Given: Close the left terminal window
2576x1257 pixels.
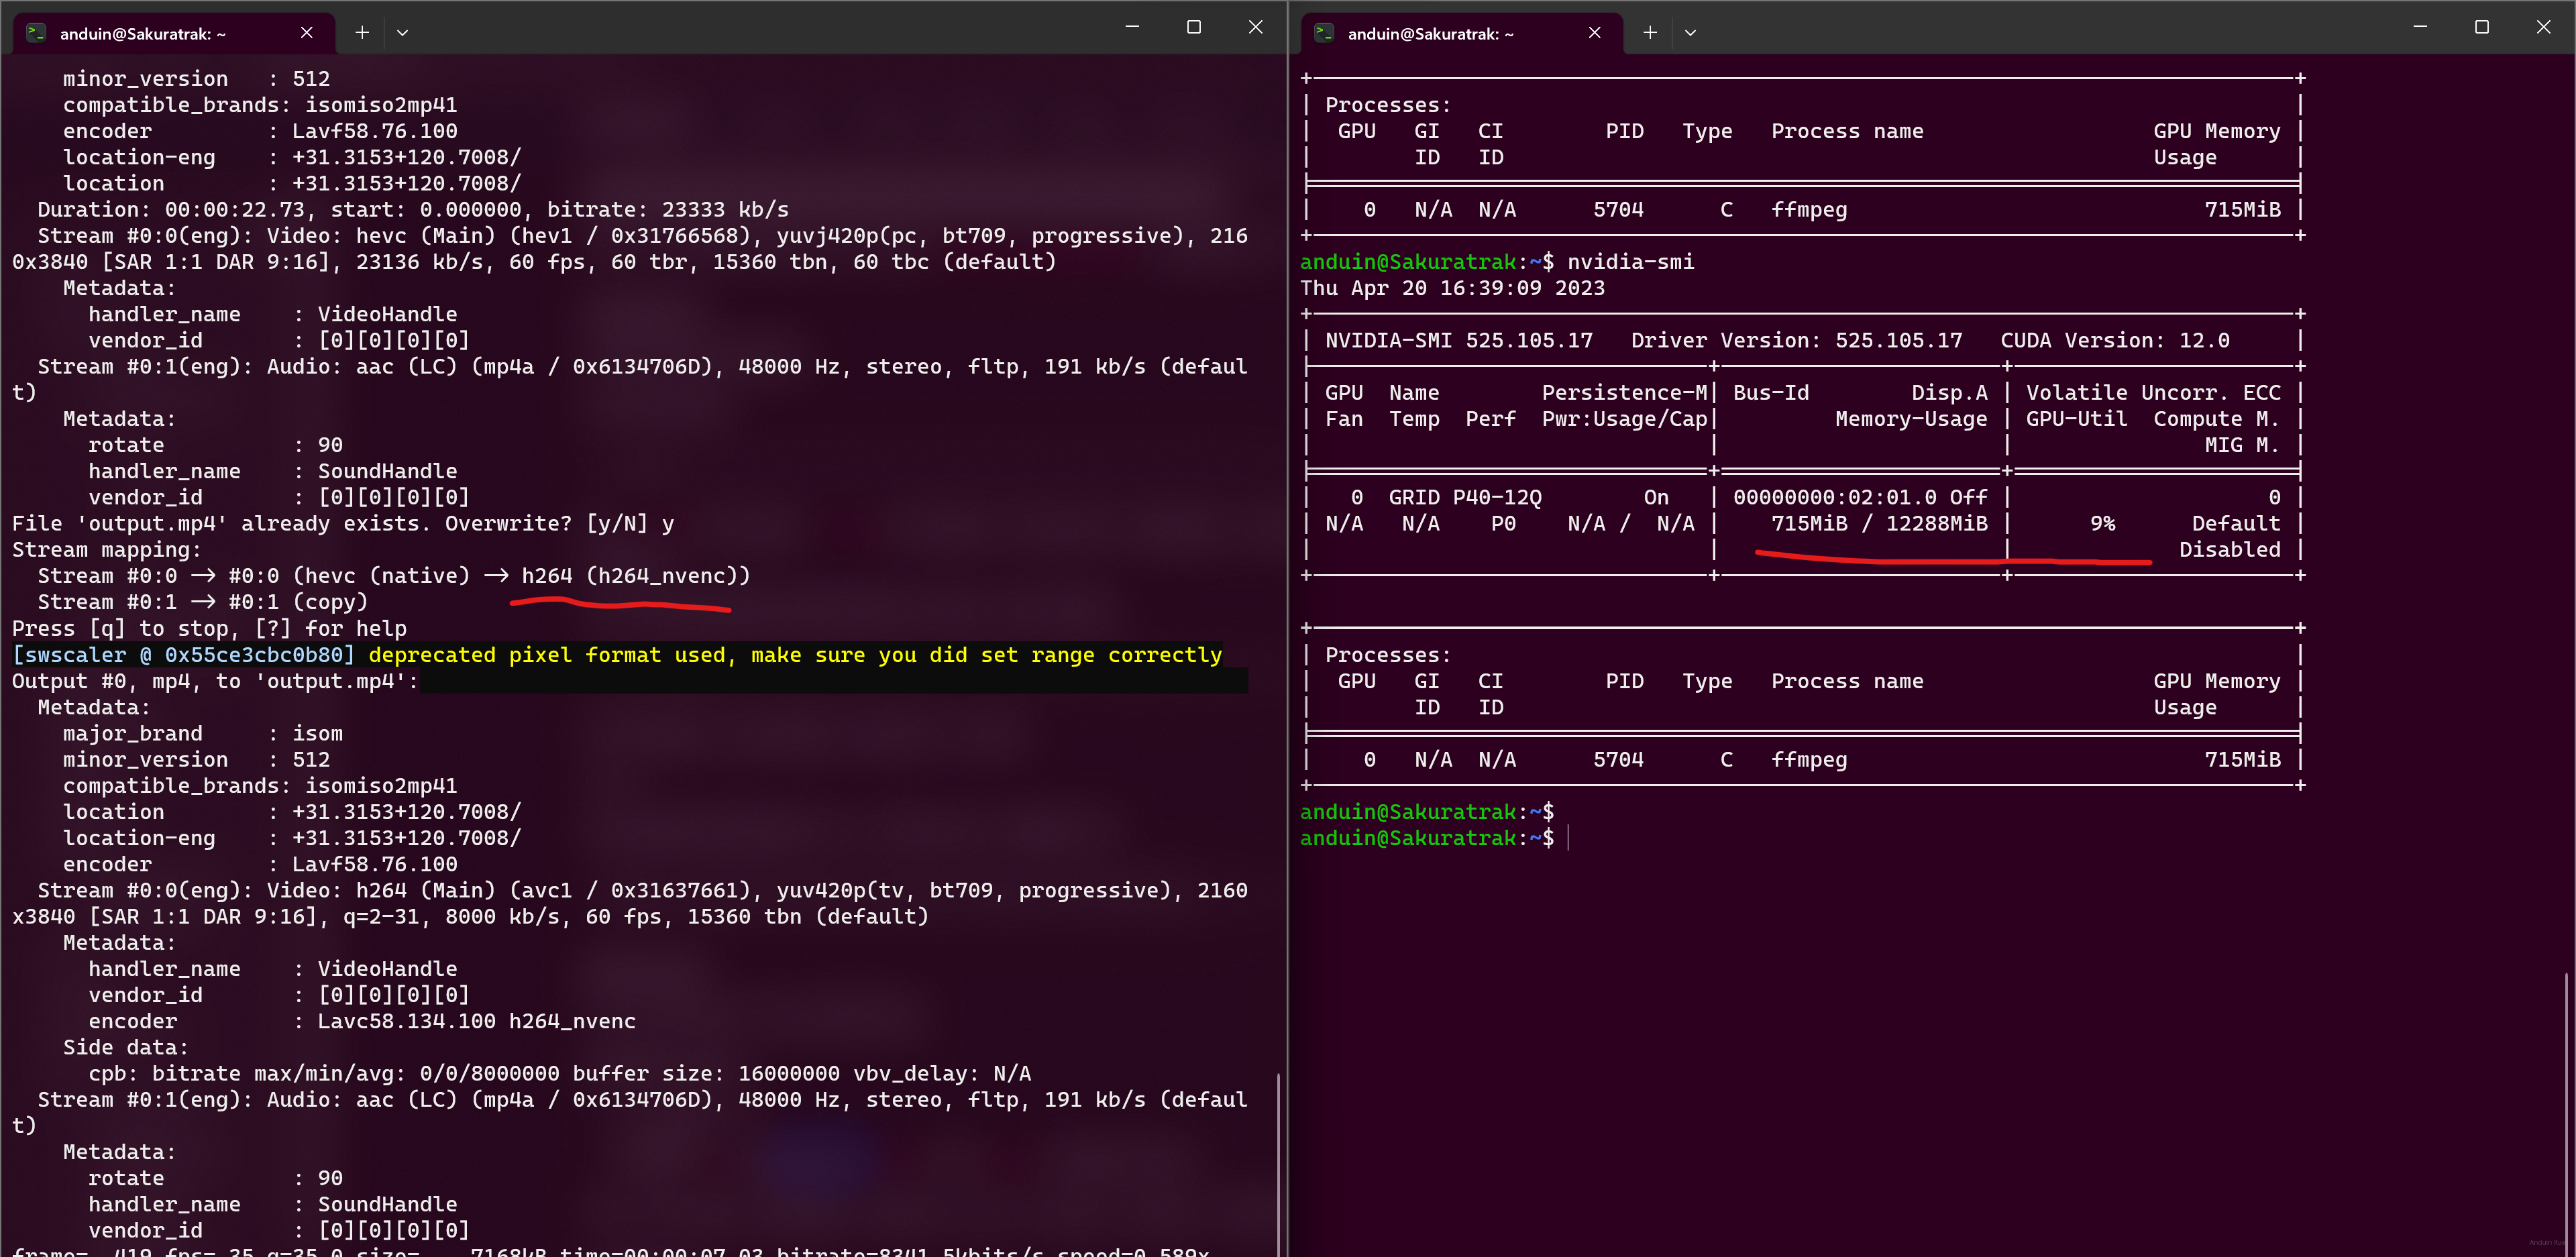Looking at the screenshot, I should click(1255, 27).
